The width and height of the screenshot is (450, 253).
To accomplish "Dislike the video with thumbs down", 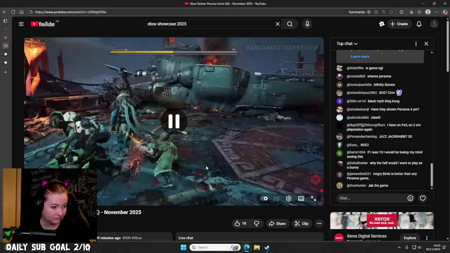I will coord(257,223).
